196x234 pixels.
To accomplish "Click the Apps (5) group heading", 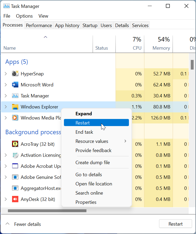I will [17, 62].
